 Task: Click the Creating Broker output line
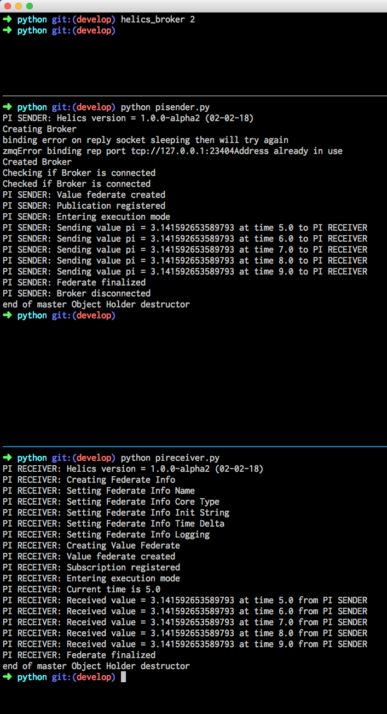pos(39,129)
